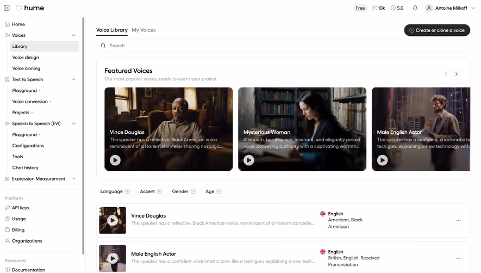Click the API keys key icon
Image resolution: width=481 pixels, height=273 pixels.
point(7,208)
